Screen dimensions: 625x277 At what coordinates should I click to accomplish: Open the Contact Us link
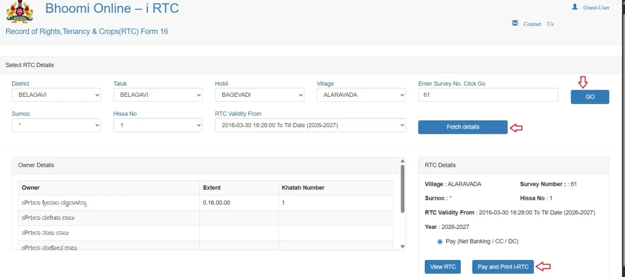(x=538, y=24)
